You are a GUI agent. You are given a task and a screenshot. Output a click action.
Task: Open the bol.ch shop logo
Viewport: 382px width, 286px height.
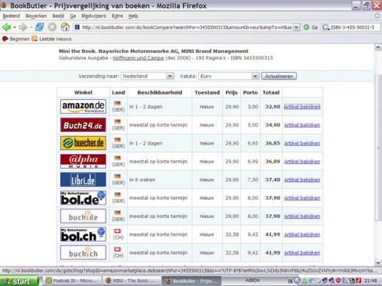point(83,234)
